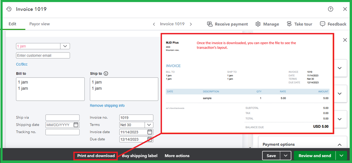
Task: Open the customer name dropdown arrow
Action: 65,46
